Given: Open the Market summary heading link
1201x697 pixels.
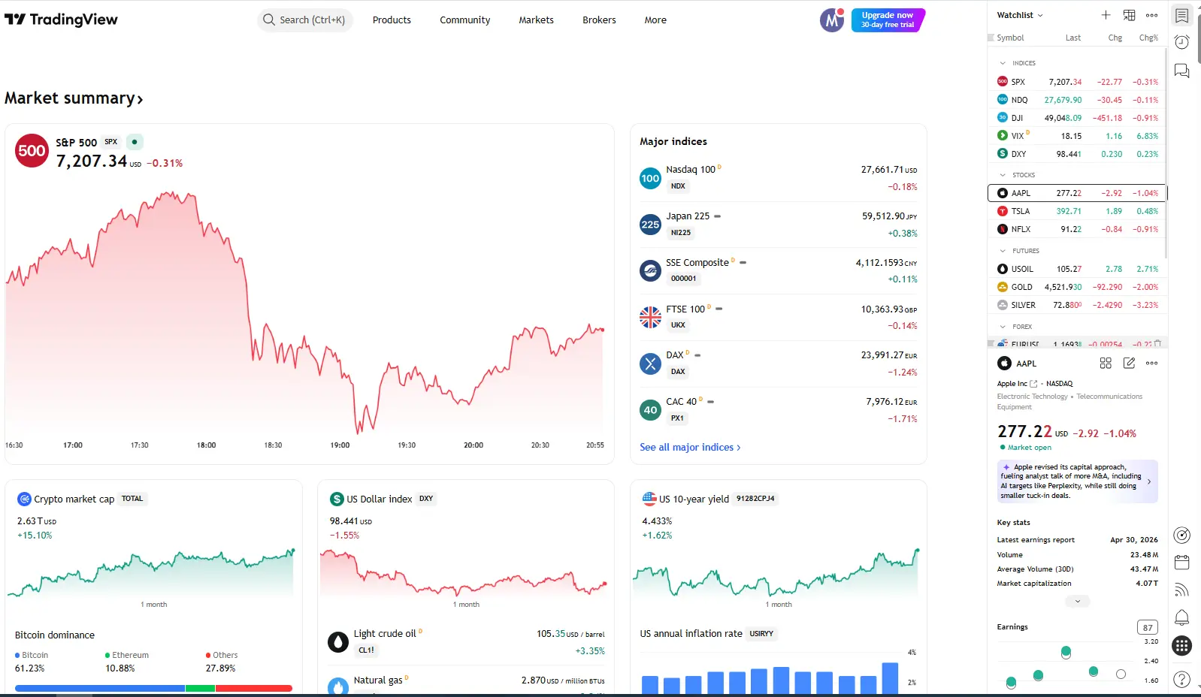Looking at the screenshot, I should [x=74, y=98].
